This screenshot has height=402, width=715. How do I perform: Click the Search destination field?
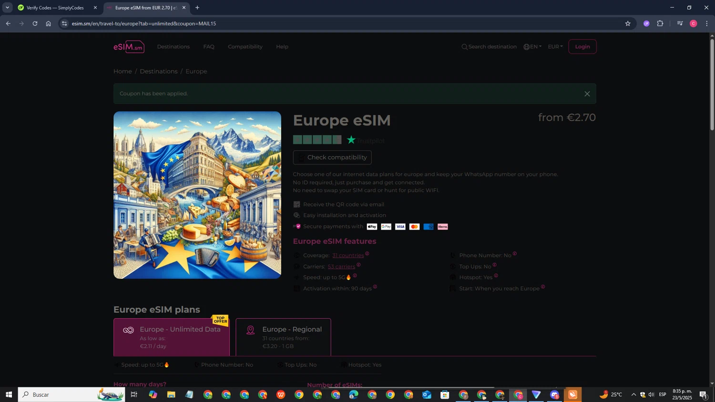click(x=489, y=47)
